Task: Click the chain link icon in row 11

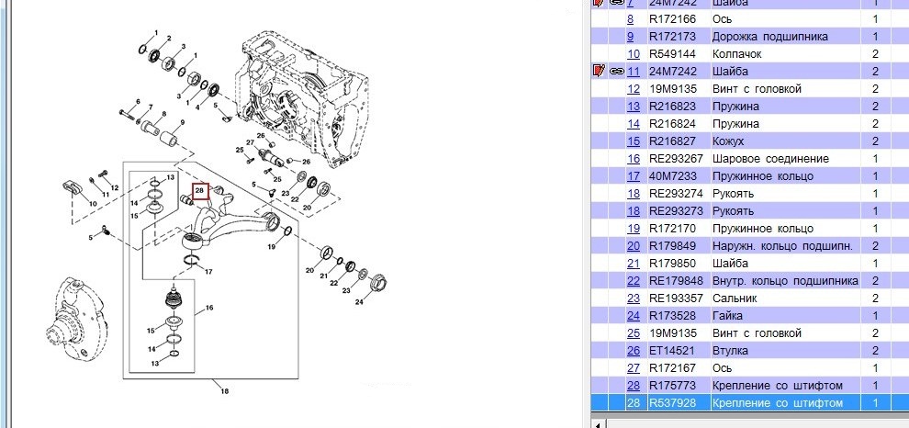Action: tap(616, 72)
